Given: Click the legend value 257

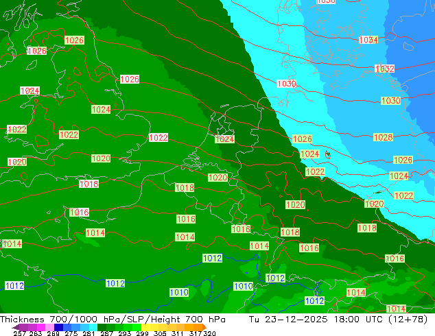Looking at the screenshot, I should 19,333.
